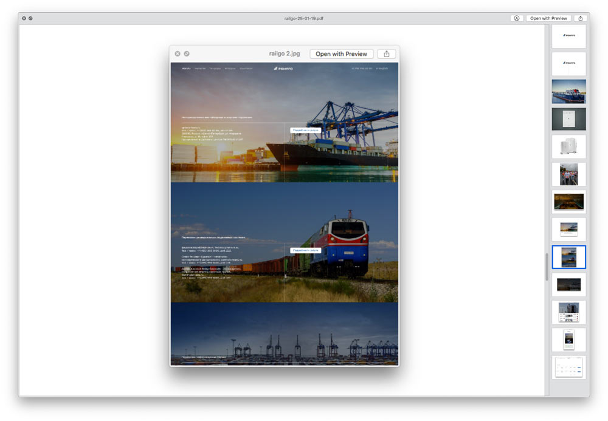Open the final white layout page thumbnail
608x421 pixels.
tap(568, 367)
